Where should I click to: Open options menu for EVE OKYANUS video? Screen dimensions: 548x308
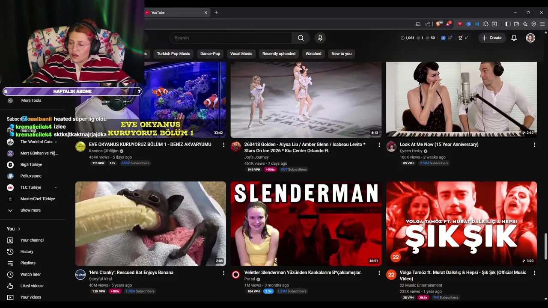click(223, 145)
